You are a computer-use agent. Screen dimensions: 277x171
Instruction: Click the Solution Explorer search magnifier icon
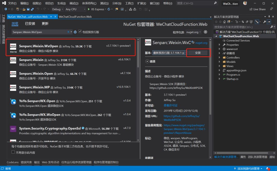272,27
